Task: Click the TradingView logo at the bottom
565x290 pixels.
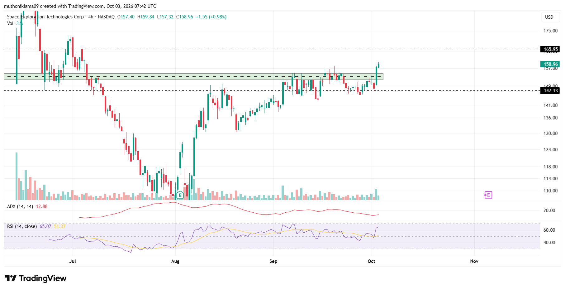Action: tap(36, 278)
